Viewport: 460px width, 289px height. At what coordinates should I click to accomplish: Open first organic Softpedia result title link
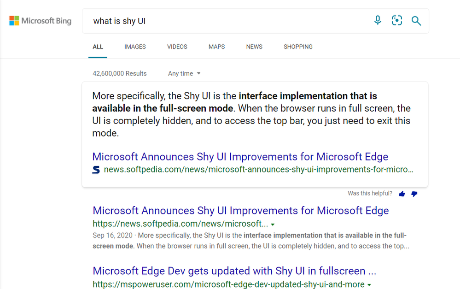240,211
